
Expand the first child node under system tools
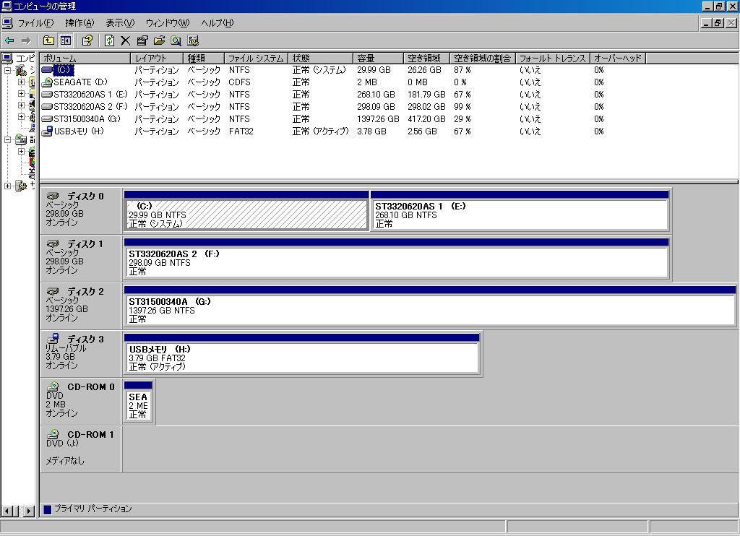tap(21, 82)
